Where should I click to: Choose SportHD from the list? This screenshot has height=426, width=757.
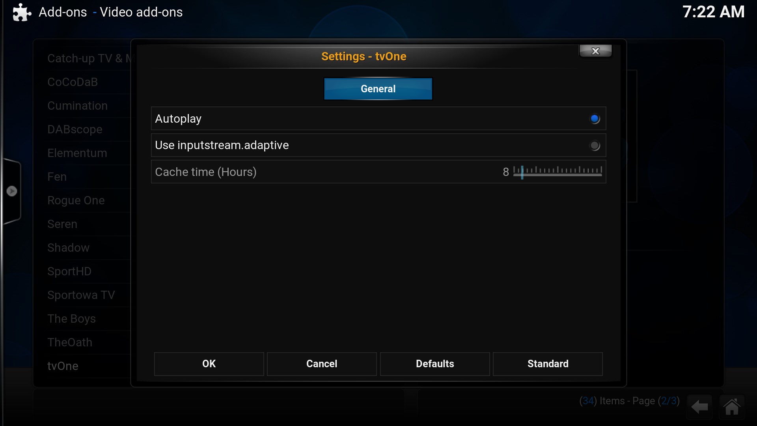[69, 271]
